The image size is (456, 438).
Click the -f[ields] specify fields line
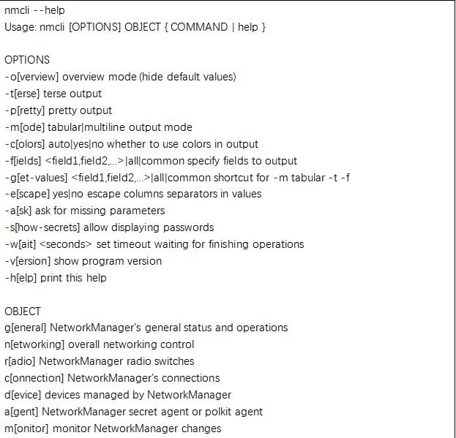click(151, 161)
